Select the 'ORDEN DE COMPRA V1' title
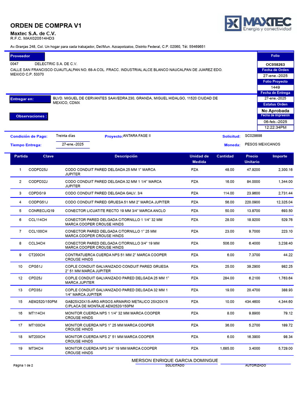 pyautogui.click(x=46, y=26)
